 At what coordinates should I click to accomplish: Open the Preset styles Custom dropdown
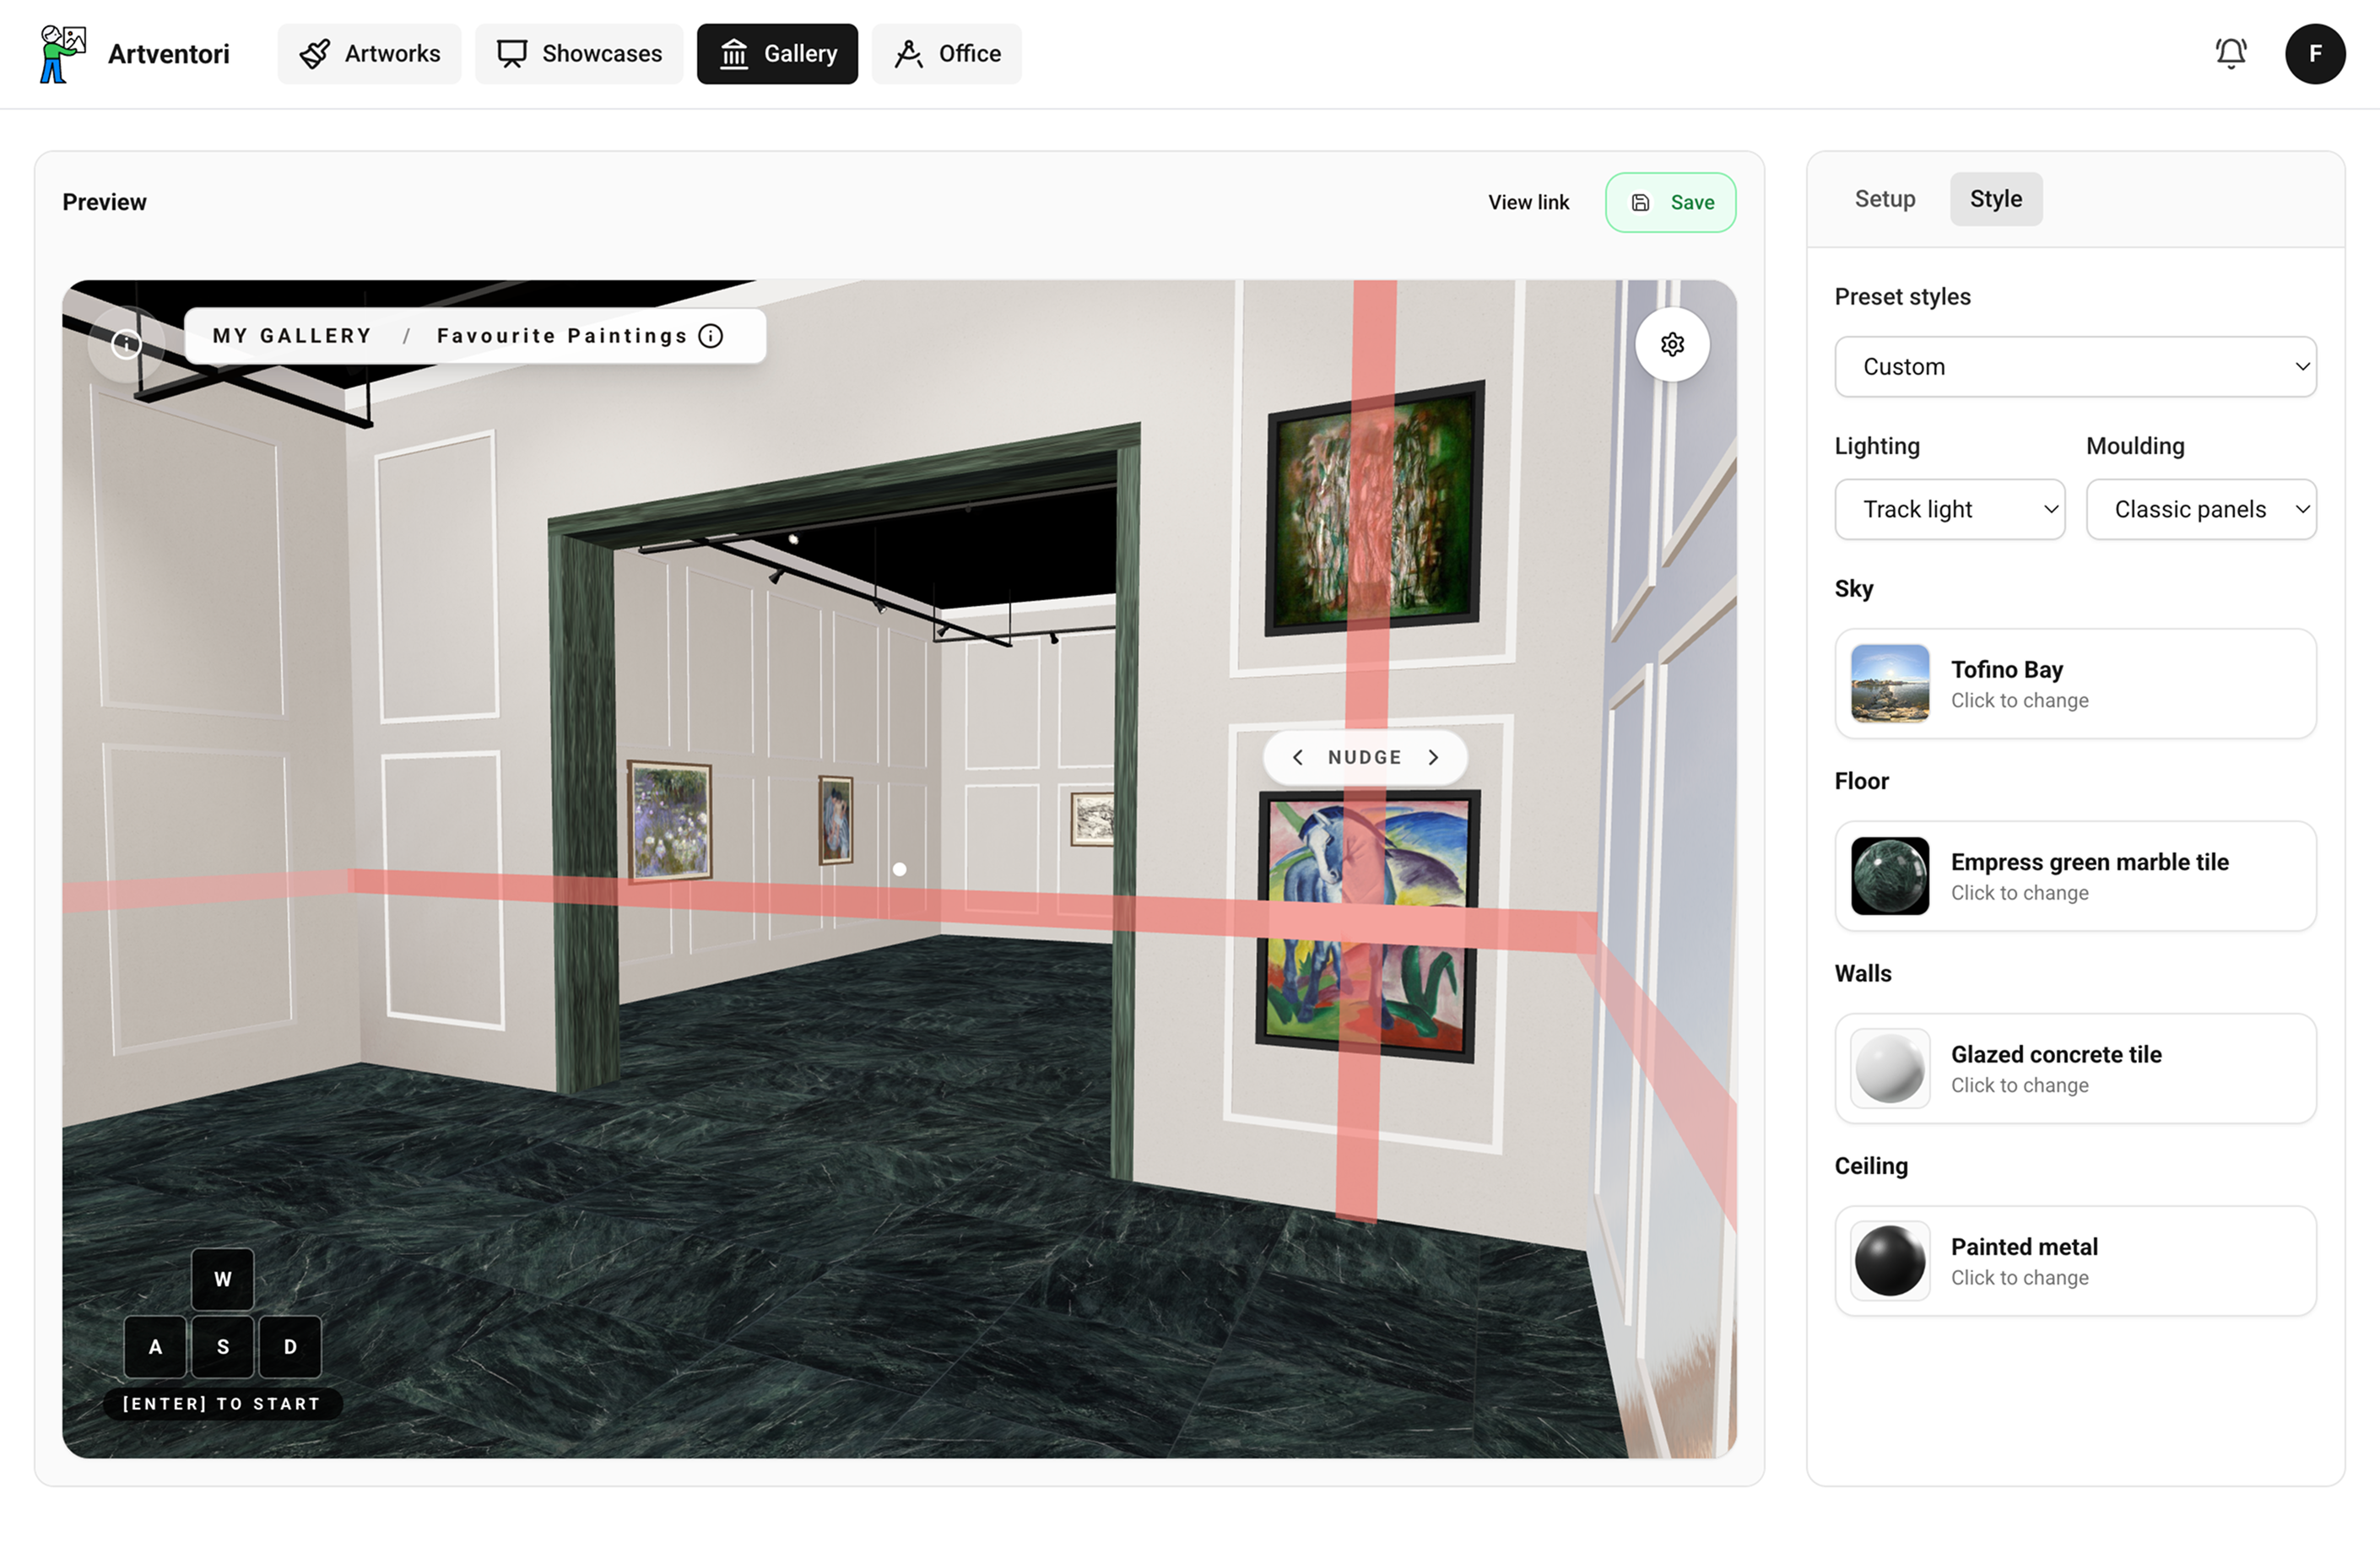coord(2075,366)
